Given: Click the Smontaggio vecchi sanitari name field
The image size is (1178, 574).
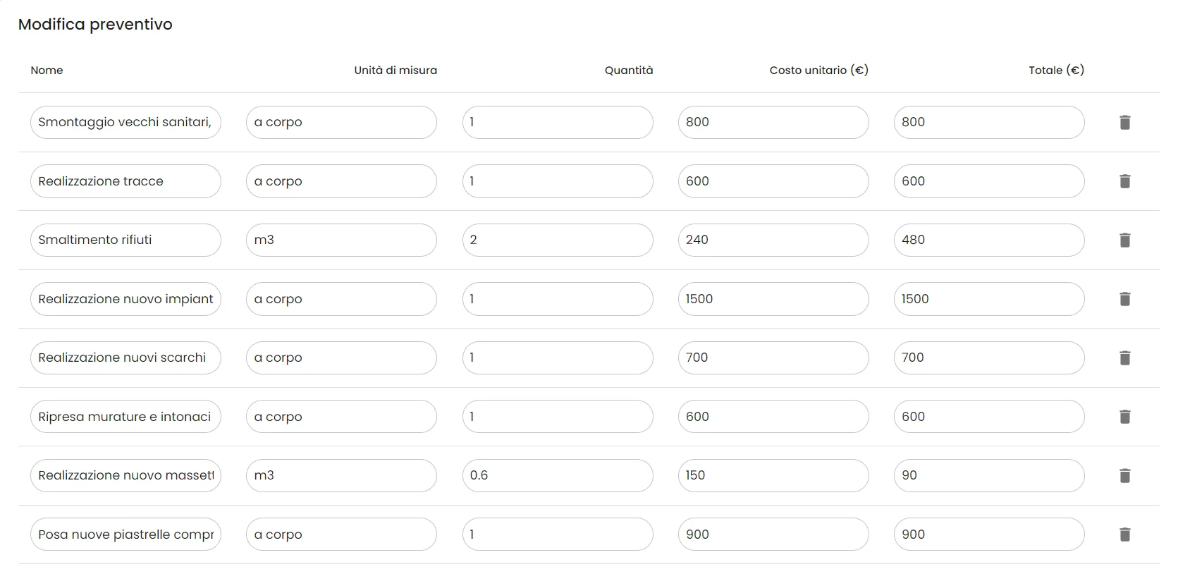Looking at the screenshot, I should [x=125, y=123].
